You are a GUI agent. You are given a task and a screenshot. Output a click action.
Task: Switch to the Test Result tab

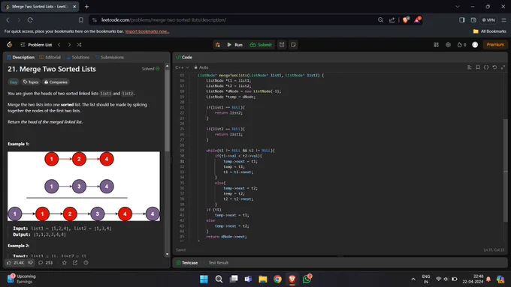coord(219,262)
